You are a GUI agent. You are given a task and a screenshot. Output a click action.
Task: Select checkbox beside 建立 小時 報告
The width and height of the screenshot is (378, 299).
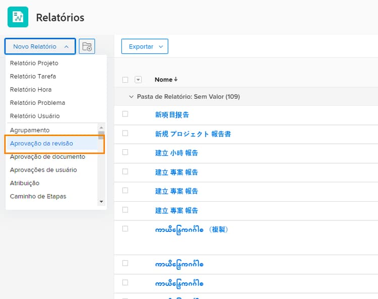point(125,152)
